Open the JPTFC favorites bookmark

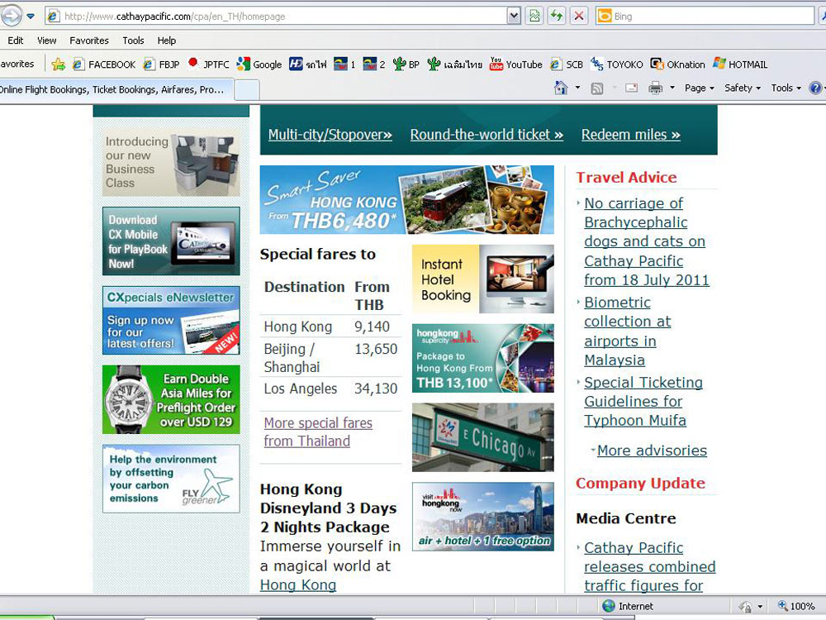209,64
